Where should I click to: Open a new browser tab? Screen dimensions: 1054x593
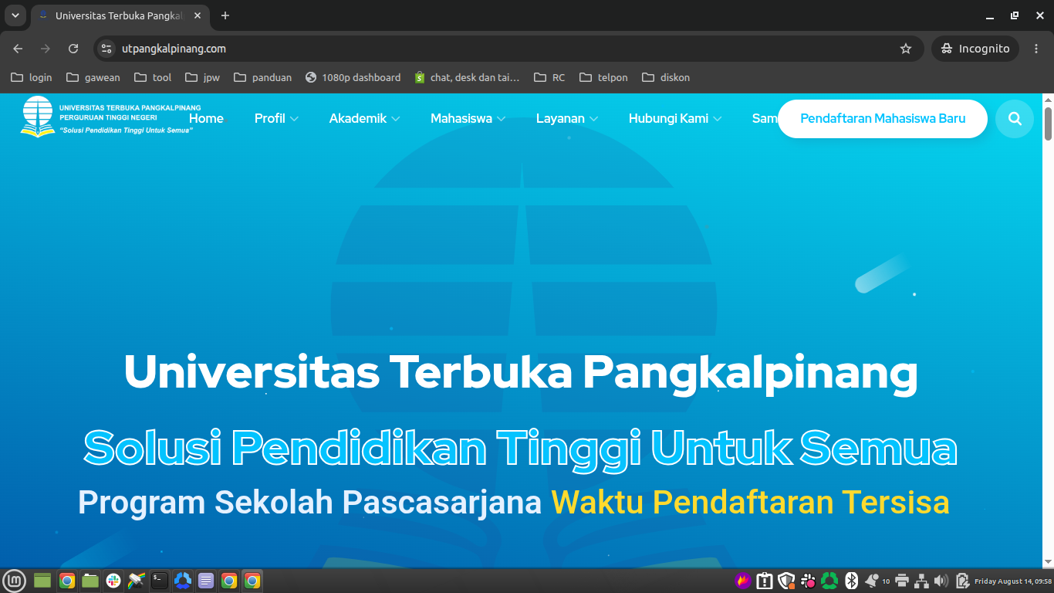click(x=225, y=15)
